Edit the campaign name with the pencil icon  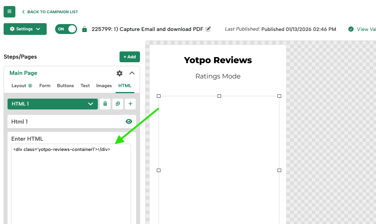click(208, 29)
